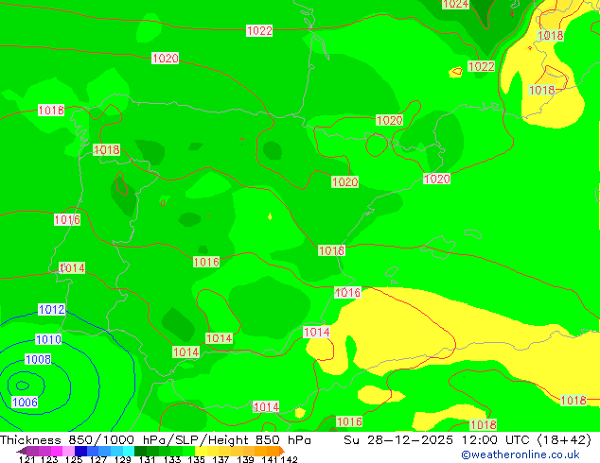Image resolution: width=600 pixels, height=463 pixels.
Task: Select the blue 1010 isobar label
Action: pos(48,339)
